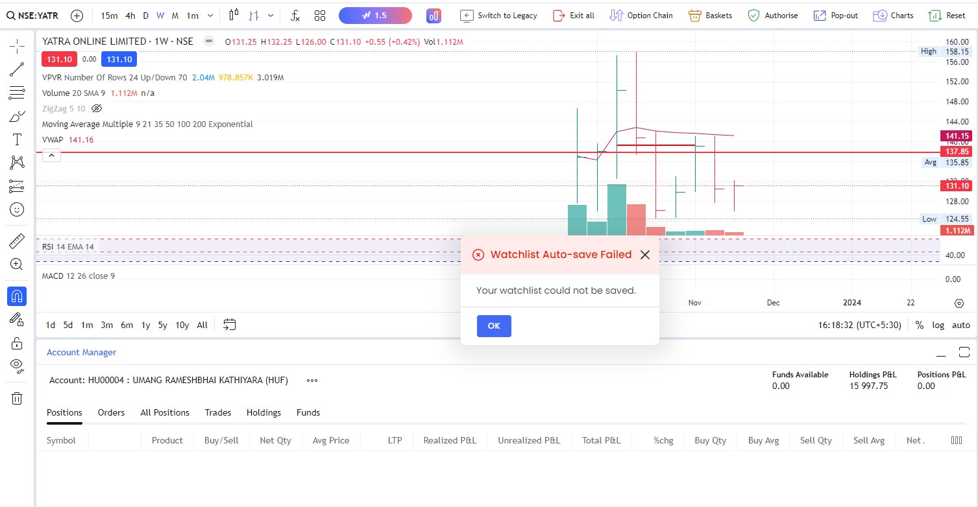
Task: Select the brush drawing tool
Action: pyautogui.click(x=18, y=116)
